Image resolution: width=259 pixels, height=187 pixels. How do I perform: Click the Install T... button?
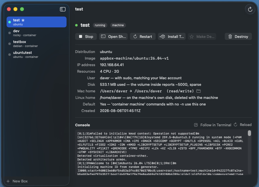(x=172, y=36)
